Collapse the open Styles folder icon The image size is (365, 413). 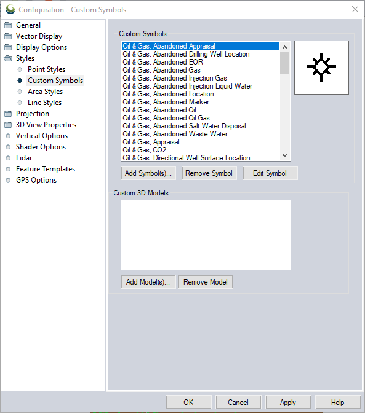[8, 58]
